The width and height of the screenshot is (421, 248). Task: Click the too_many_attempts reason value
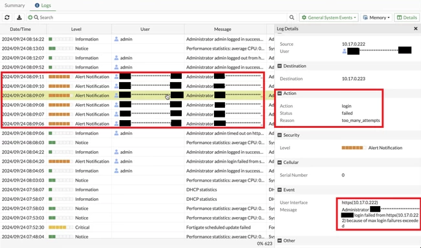point(361,120)
